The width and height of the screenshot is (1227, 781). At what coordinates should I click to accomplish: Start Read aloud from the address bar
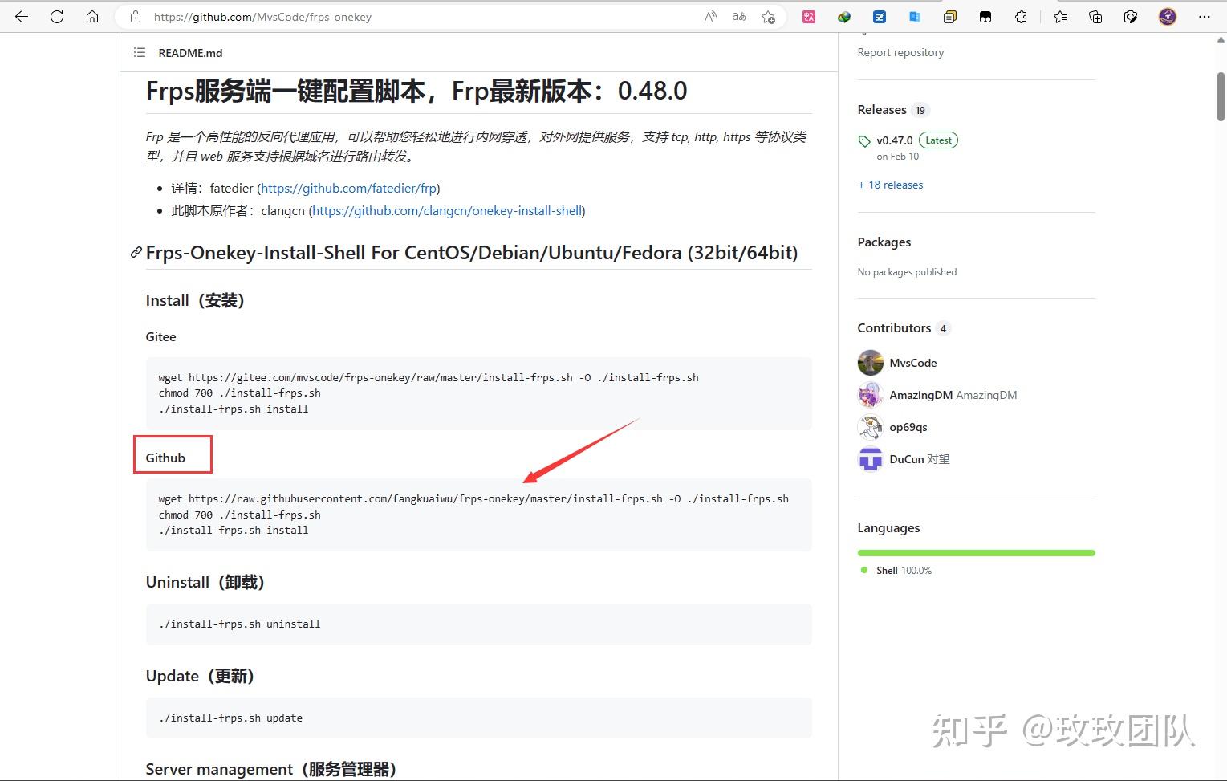pos(710,16)
